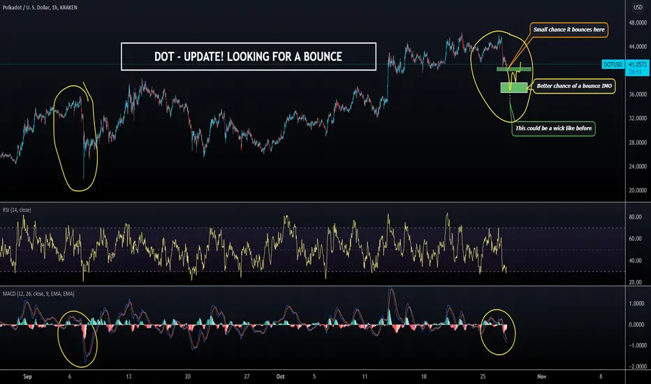
Task: Select the 'DOT - UPDATE! LOOKING FOR A BOUNCE' text box
Action: tap(249, 57)
